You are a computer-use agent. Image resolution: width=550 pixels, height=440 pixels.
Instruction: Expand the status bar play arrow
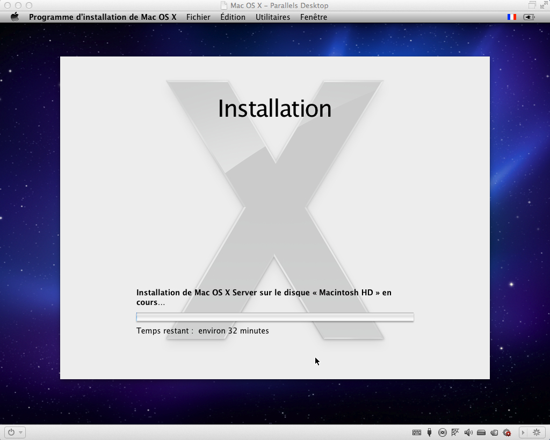coord(523,432)
